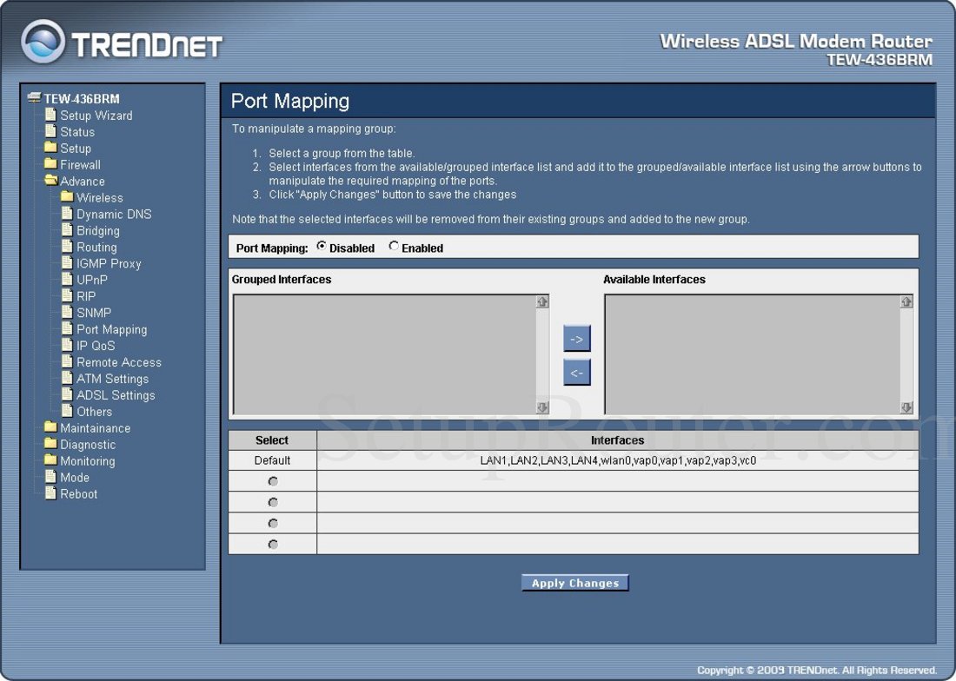Select the first empty group radio below Default
Viewport: 956px width, 681px height.
coord(273,481)
